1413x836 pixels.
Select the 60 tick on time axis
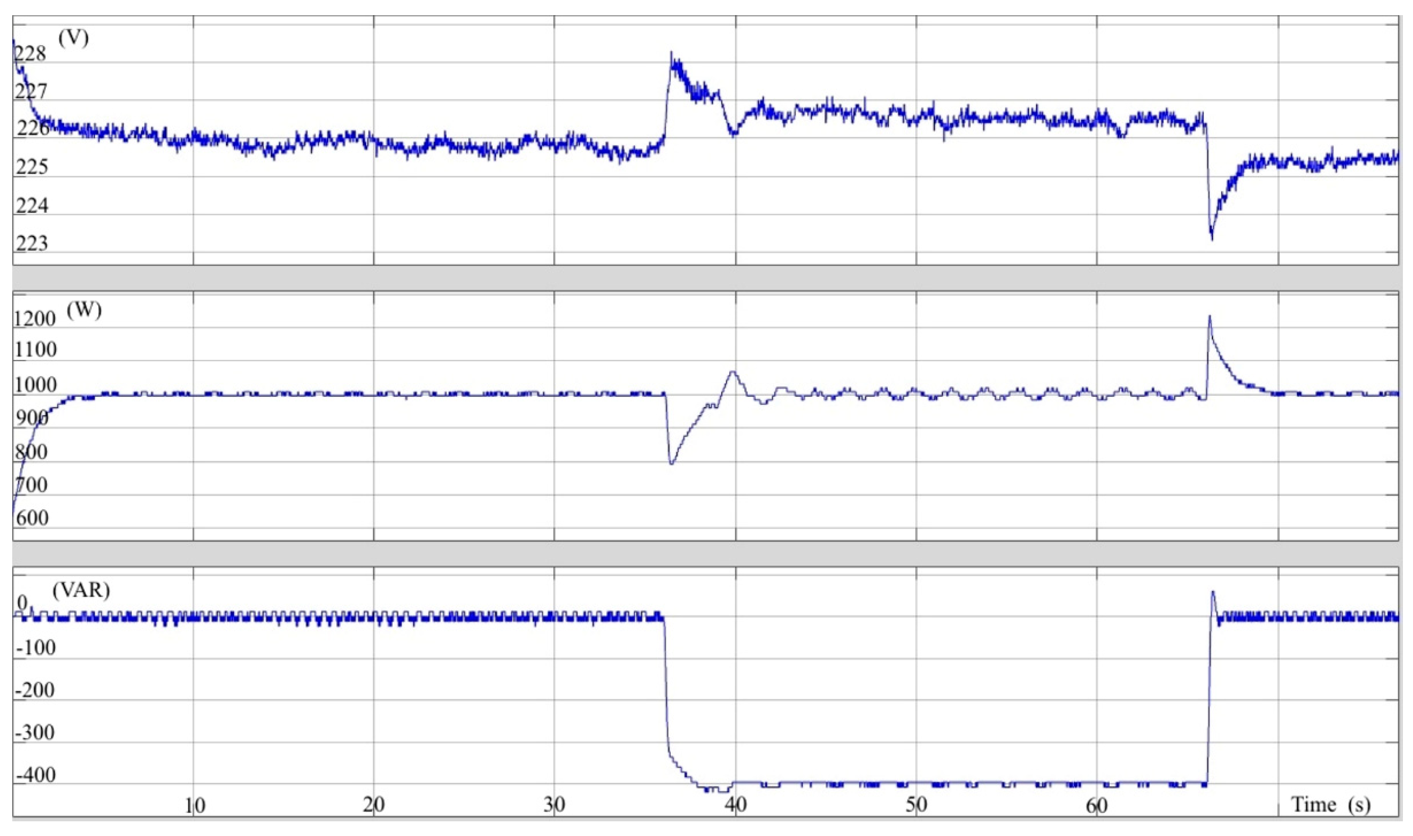pyautogui.click(x=1097, y=806)
